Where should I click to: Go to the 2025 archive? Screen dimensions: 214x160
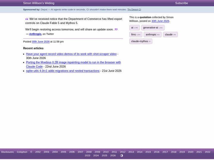[104, 156]
